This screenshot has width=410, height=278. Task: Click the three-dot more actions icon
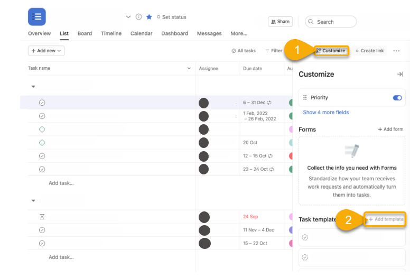point(397,51)
